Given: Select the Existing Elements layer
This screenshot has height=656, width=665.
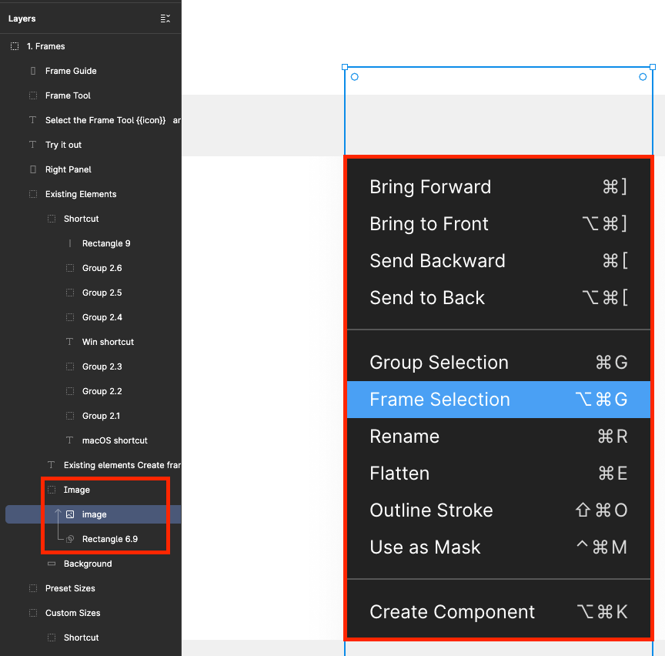Looking at the screenshot, I should [81, 194].
